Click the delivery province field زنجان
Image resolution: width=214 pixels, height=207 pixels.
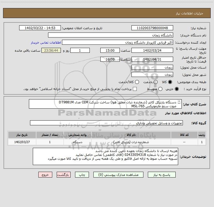point(152,68)
